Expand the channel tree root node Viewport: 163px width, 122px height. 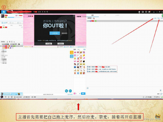coord(1,44)
